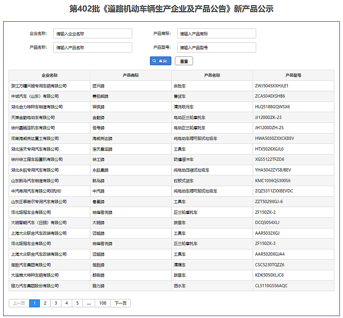Click into the 产品名称 input field
Viewport: 343px width, 318px height.
[x=92, y=47]
